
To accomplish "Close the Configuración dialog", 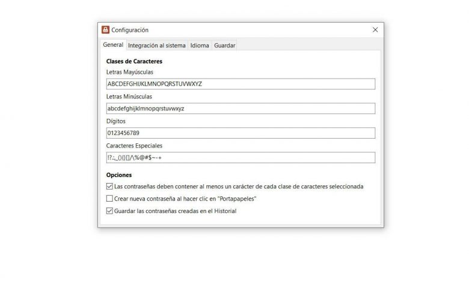I will pos(375,30).
